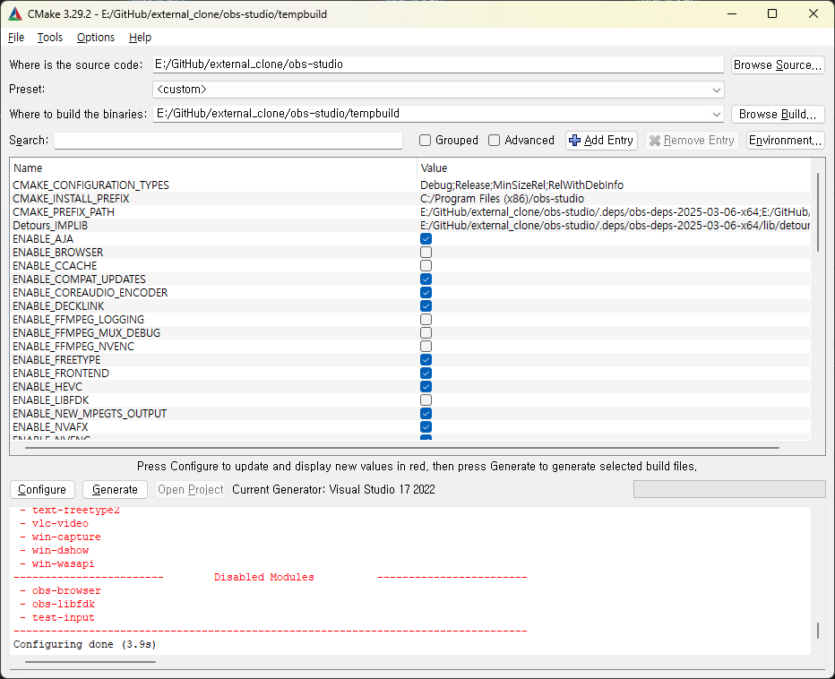Uncheck ENABLE_DECKLINK option
Screen dimensions: 835x679
pos(426,305)
